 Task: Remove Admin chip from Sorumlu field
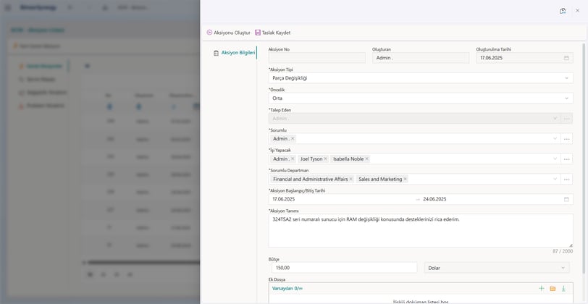click(x=293, y=139)
